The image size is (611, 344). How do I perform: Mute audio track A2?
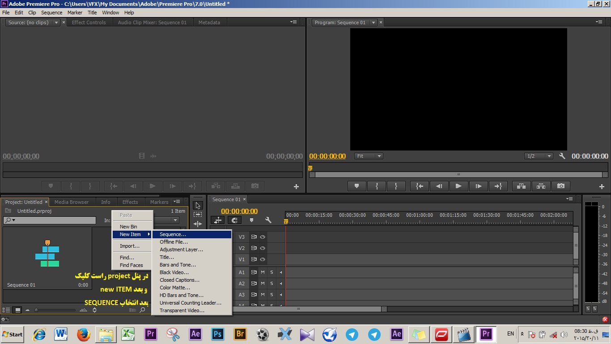(x=263, y=284)
